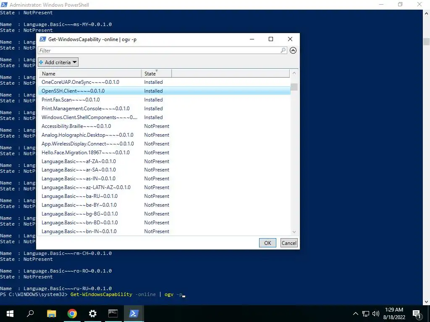Select Language.Basic~~~as-IN row
The width and height of the screenshot is (430, 322).
(x=165, y=179)
